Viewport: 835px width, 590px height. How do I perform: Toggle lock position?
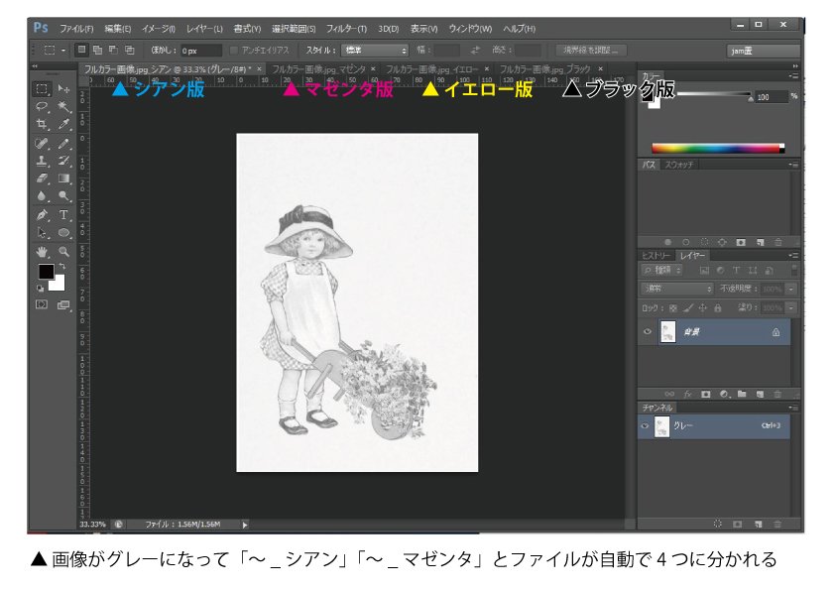(x=703, y=307)
